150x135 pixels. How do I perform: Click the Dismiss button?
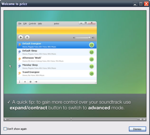(x=137, y=129)
